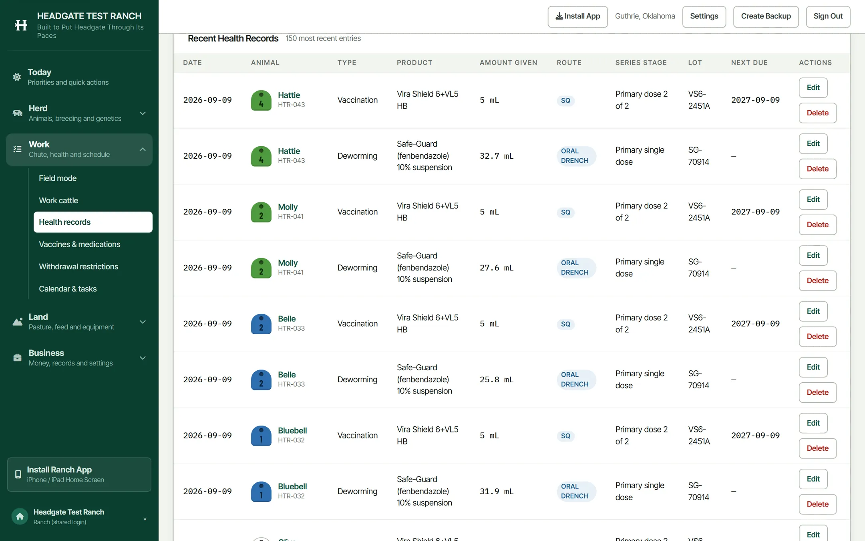
Task: Delete Bluebell's Vaccination record
Action: 817,448
